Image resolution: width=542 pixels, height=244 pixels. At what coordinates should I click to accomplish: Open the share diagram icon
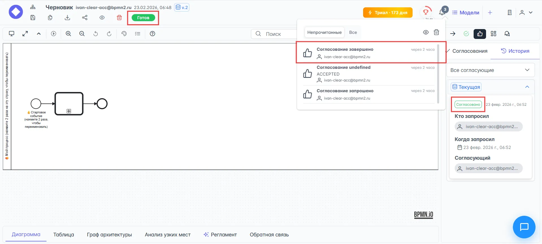(84, 17)
